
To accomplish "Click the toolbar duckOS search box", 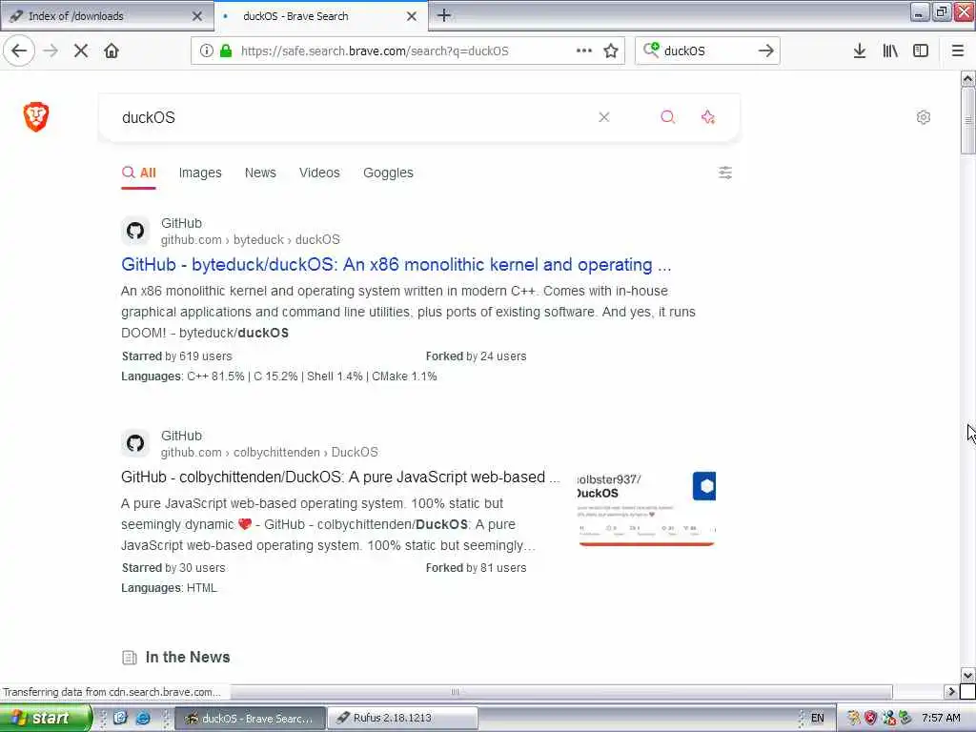I will pos(706,51).
